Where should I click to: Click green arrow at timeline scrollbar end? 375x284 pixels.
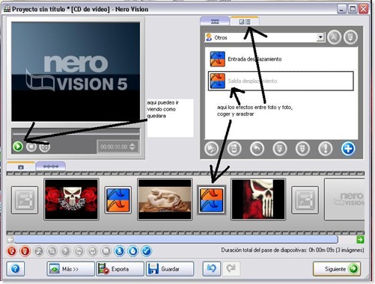pos(360,240)
